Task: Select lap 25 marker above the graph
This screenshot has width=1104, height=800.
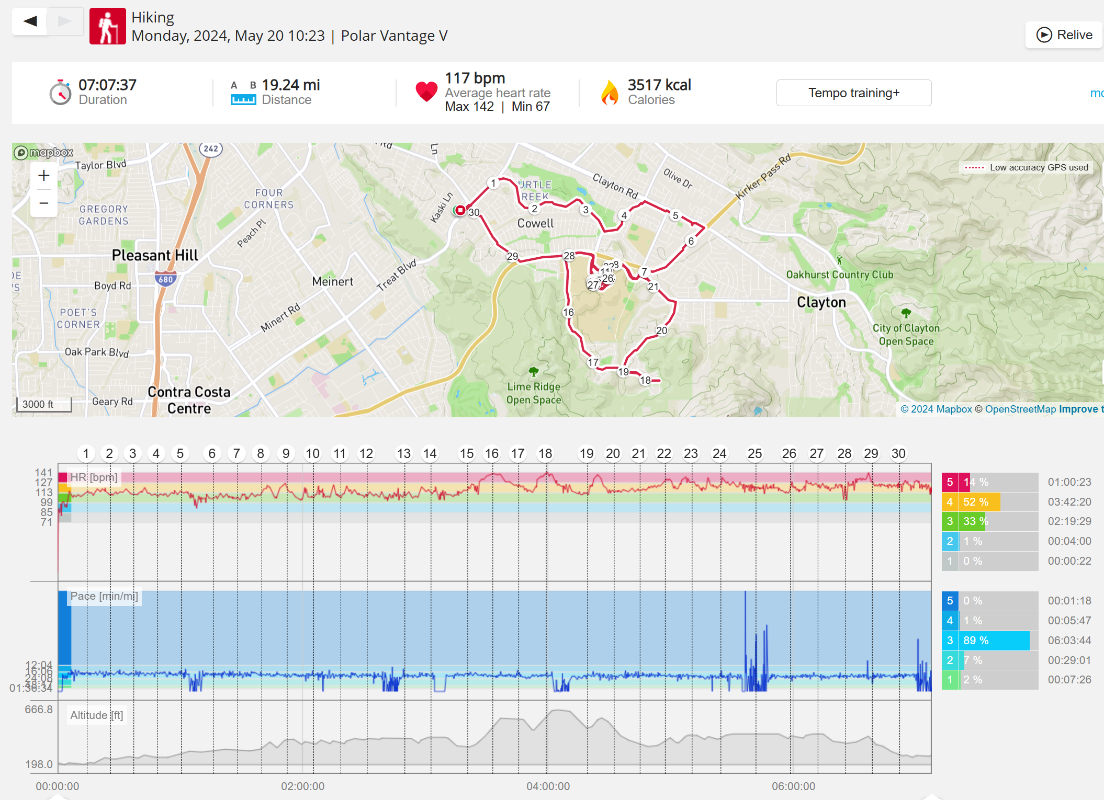Action: 754,454
